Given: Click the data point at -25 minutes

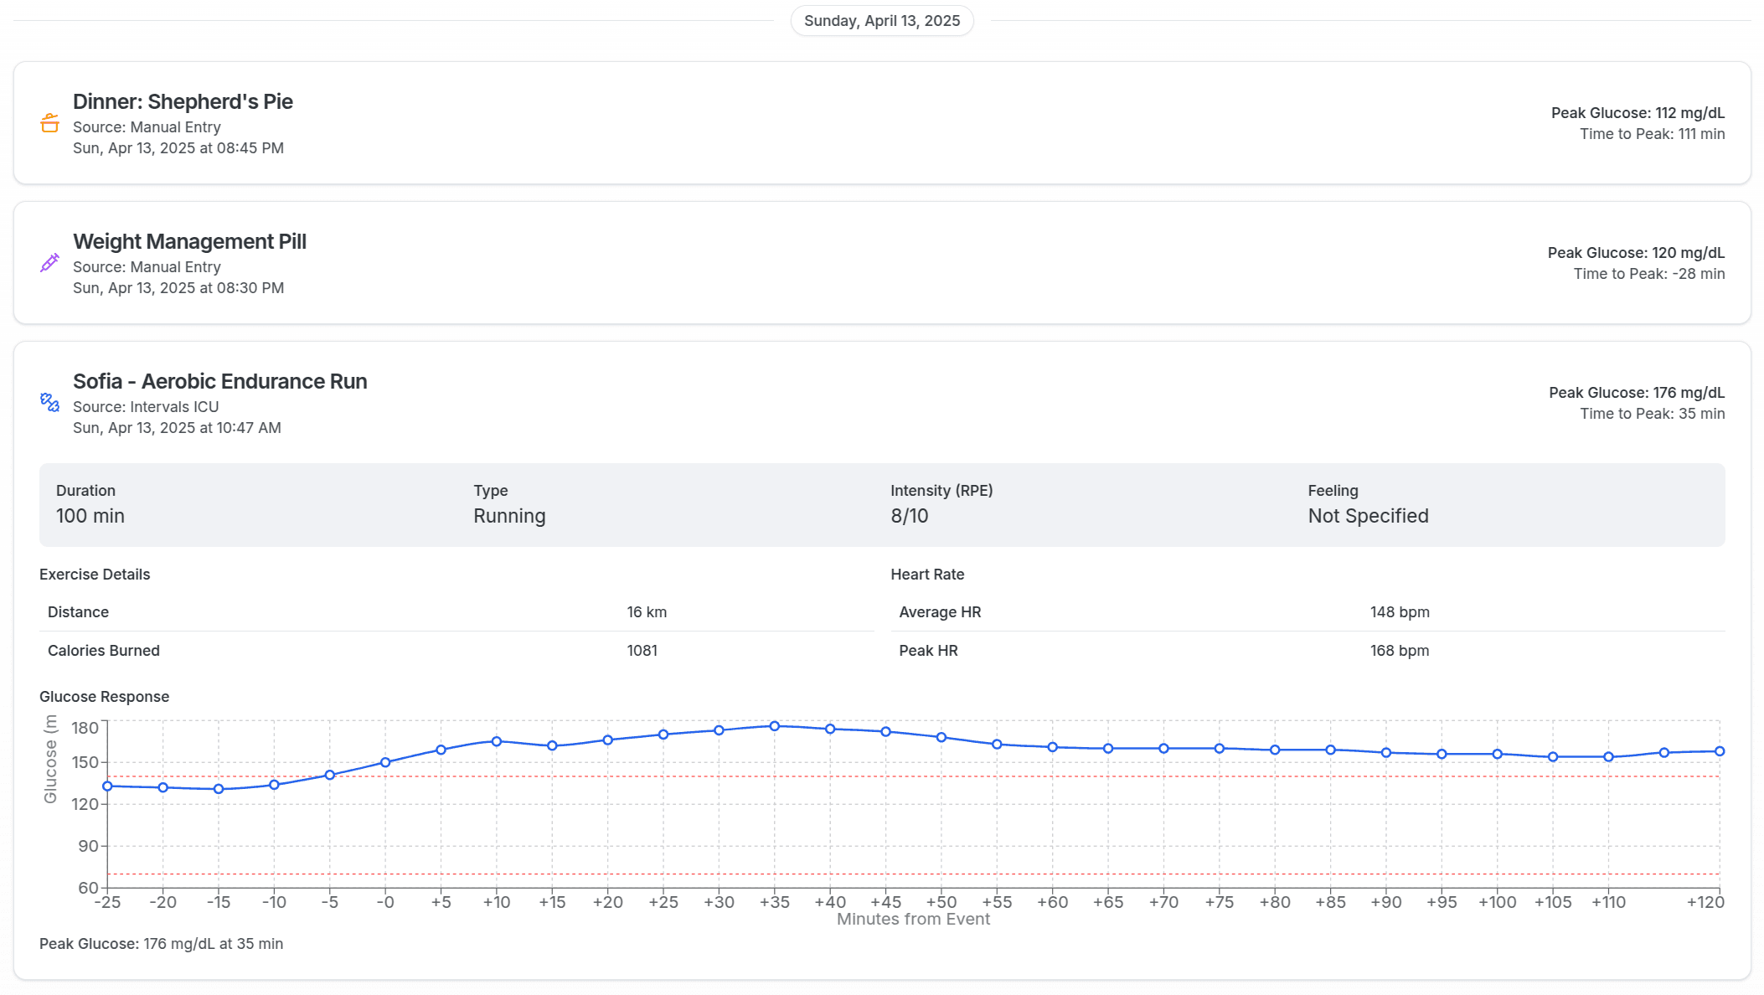Looking at the screenshot, I should click(107, 786).
